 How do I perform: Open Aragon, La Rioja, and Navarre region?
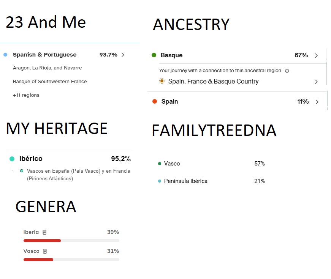48,68
